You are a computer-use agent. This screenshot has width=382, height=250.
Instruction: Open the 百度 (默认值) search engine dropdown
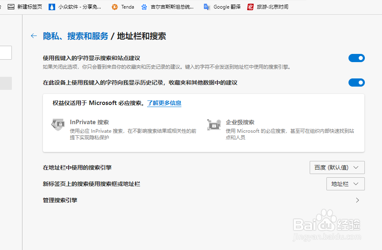coord(337,167)
